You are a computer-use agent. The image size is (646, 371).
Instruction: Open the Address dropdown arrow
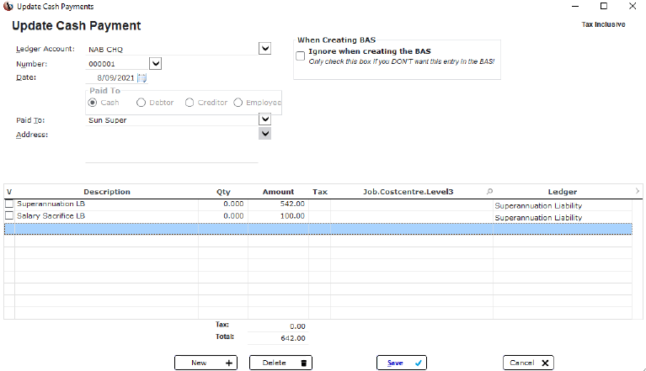265,134
